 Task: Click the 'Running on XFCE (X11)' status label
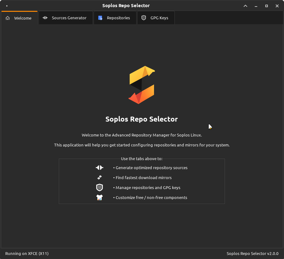click(x=27, y=253)
